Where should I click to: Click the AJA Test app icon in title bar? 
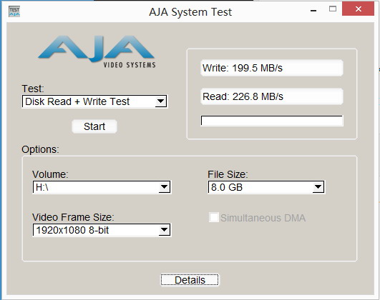pyautogui.click(x=14, y=11)
